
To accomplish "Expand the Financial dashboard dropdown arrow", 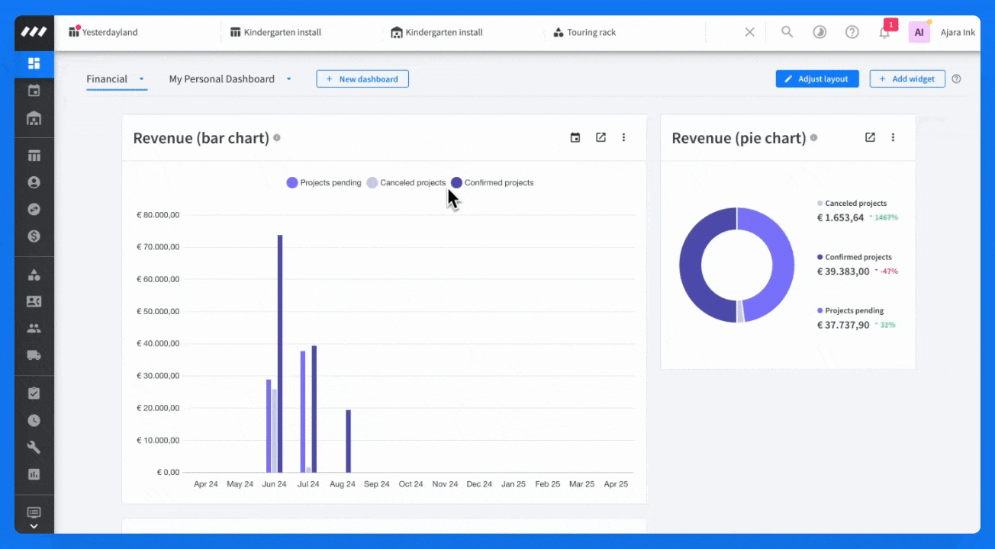I will 141,79.
